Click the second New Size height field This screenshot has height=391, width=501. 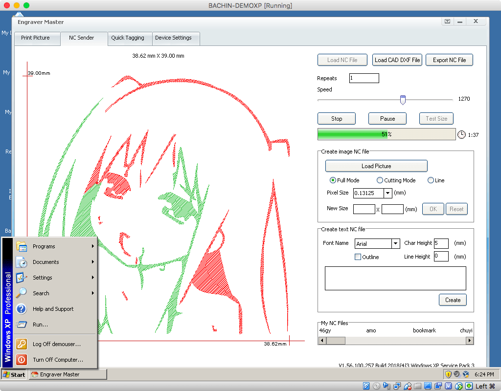coord(392,209)
